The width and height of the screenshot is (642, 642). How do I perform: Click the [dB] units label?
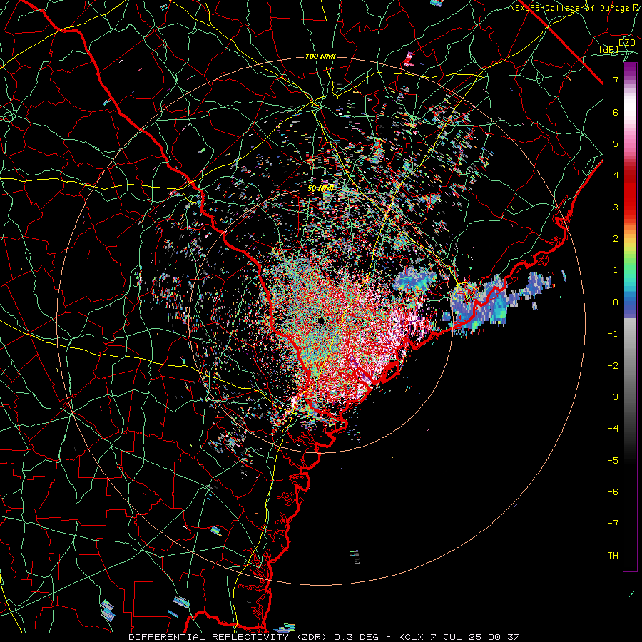(x=609, y=50)
